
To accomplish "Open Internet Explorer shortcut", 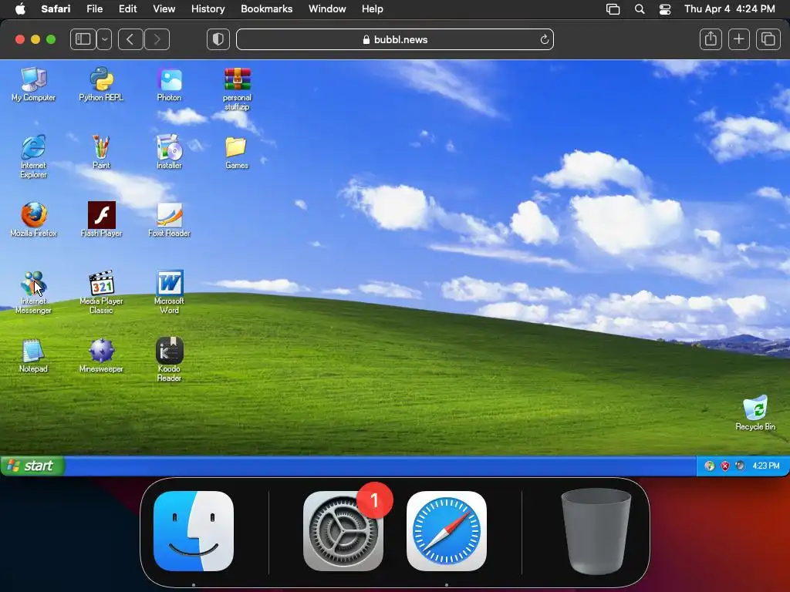I will [x=34, y=156].
